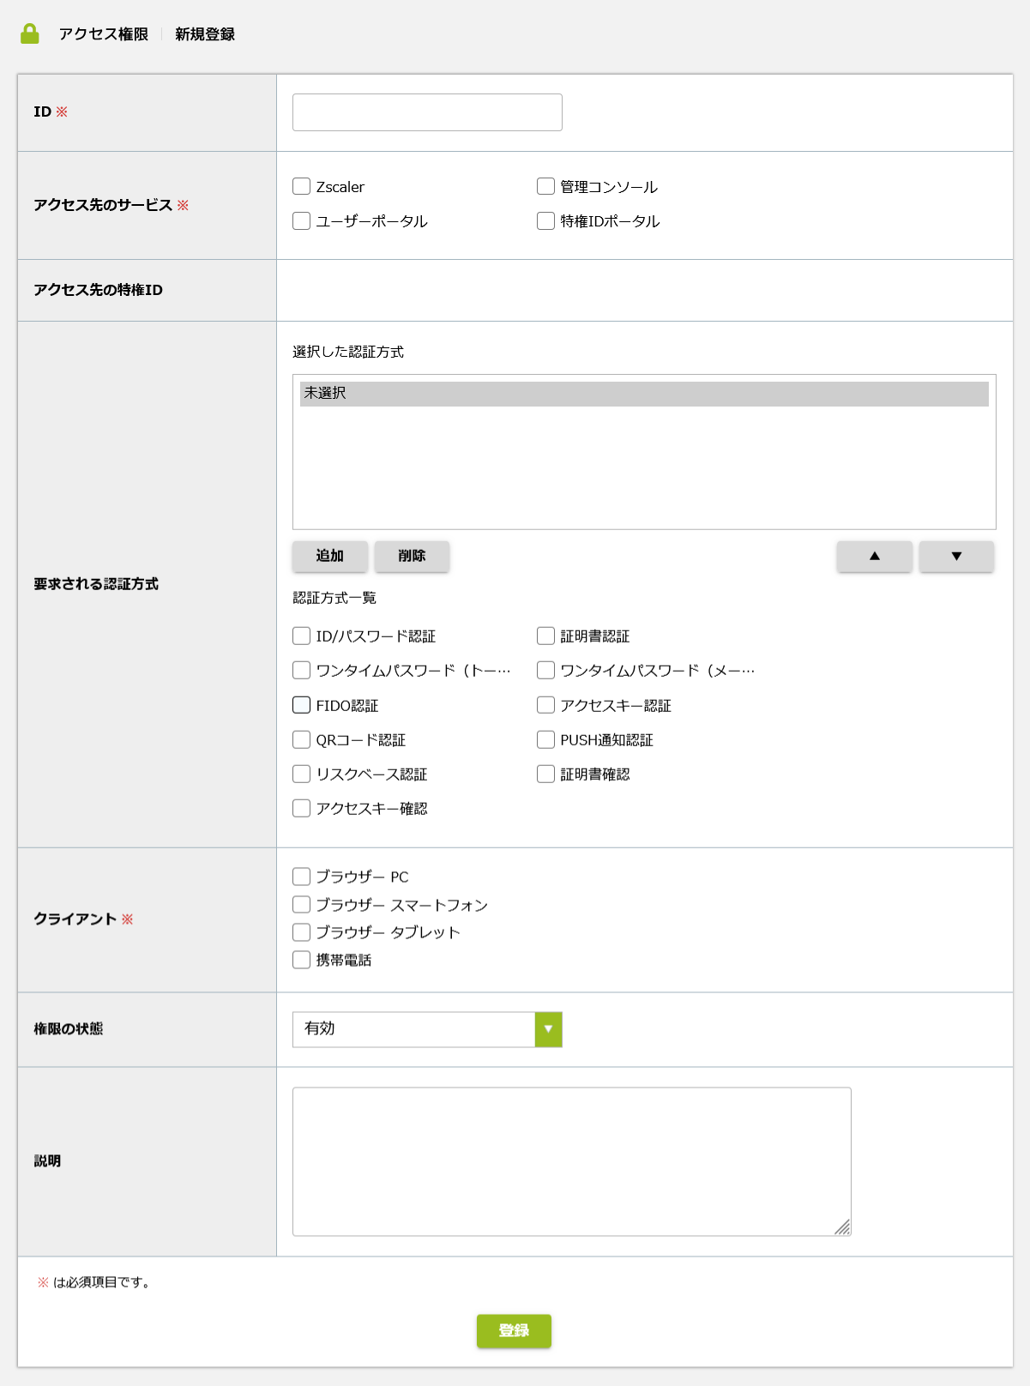Click the up arrow move button
Screen dimensions: 1030x1386
point(874,556)
